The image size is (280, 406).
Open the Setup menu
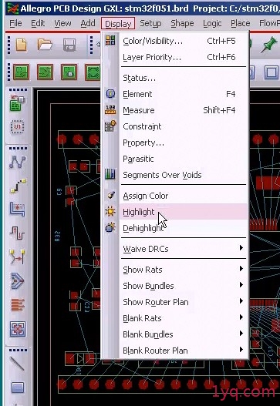tap(150, 23)
